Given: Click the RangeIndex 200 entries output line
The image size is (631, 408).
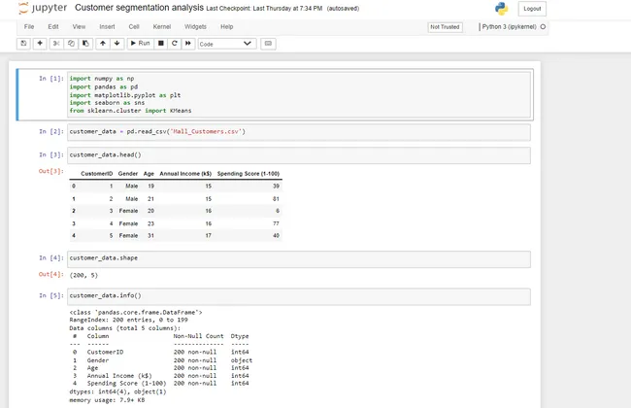Looking at the screenshot, I should 128,321.
